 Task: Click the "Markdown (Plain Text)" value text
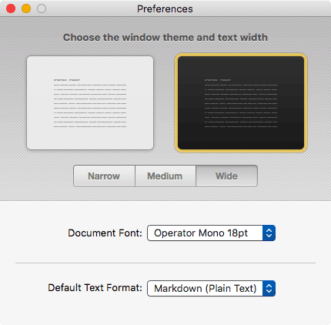pos(206,289)
